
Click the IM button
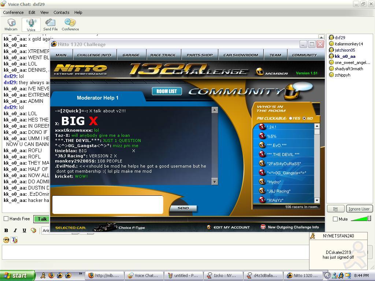[335, 209]
